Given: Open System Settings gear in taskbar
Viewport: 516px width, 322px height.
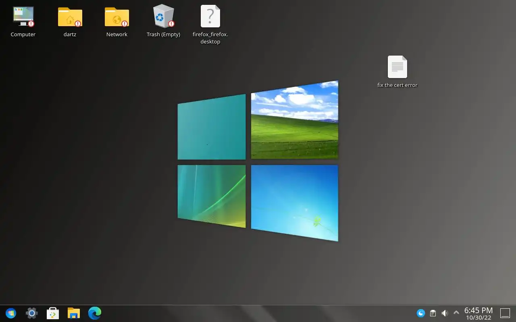Looking at the screenshot, I should pos(32,313).
